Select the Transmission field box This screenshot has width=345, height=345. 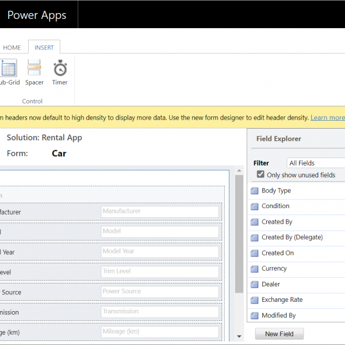point(160,312)
